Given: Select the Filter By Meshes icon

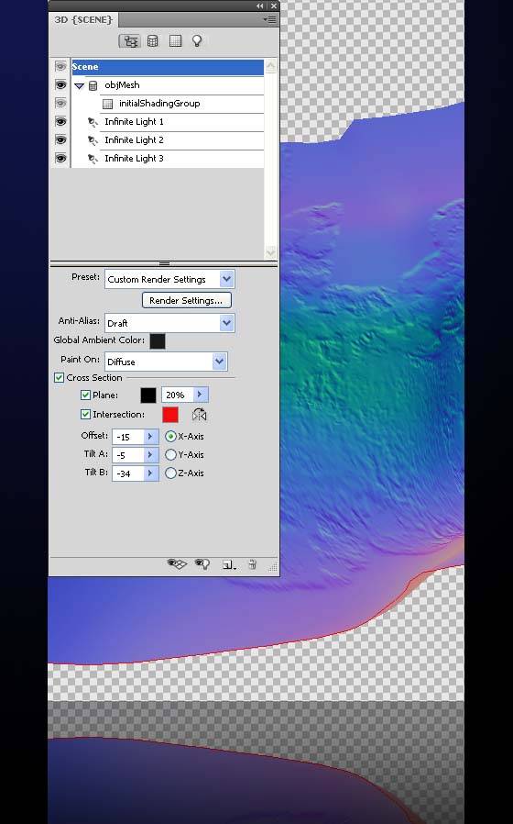Looking at the screenshot, I should (153, 41).
